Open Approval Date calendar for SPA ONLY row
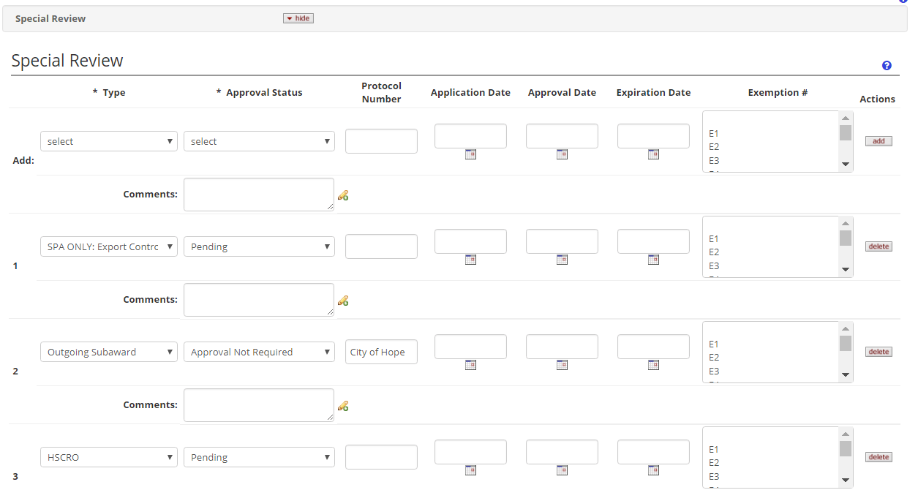918x490 pixels. pos(562,260)
